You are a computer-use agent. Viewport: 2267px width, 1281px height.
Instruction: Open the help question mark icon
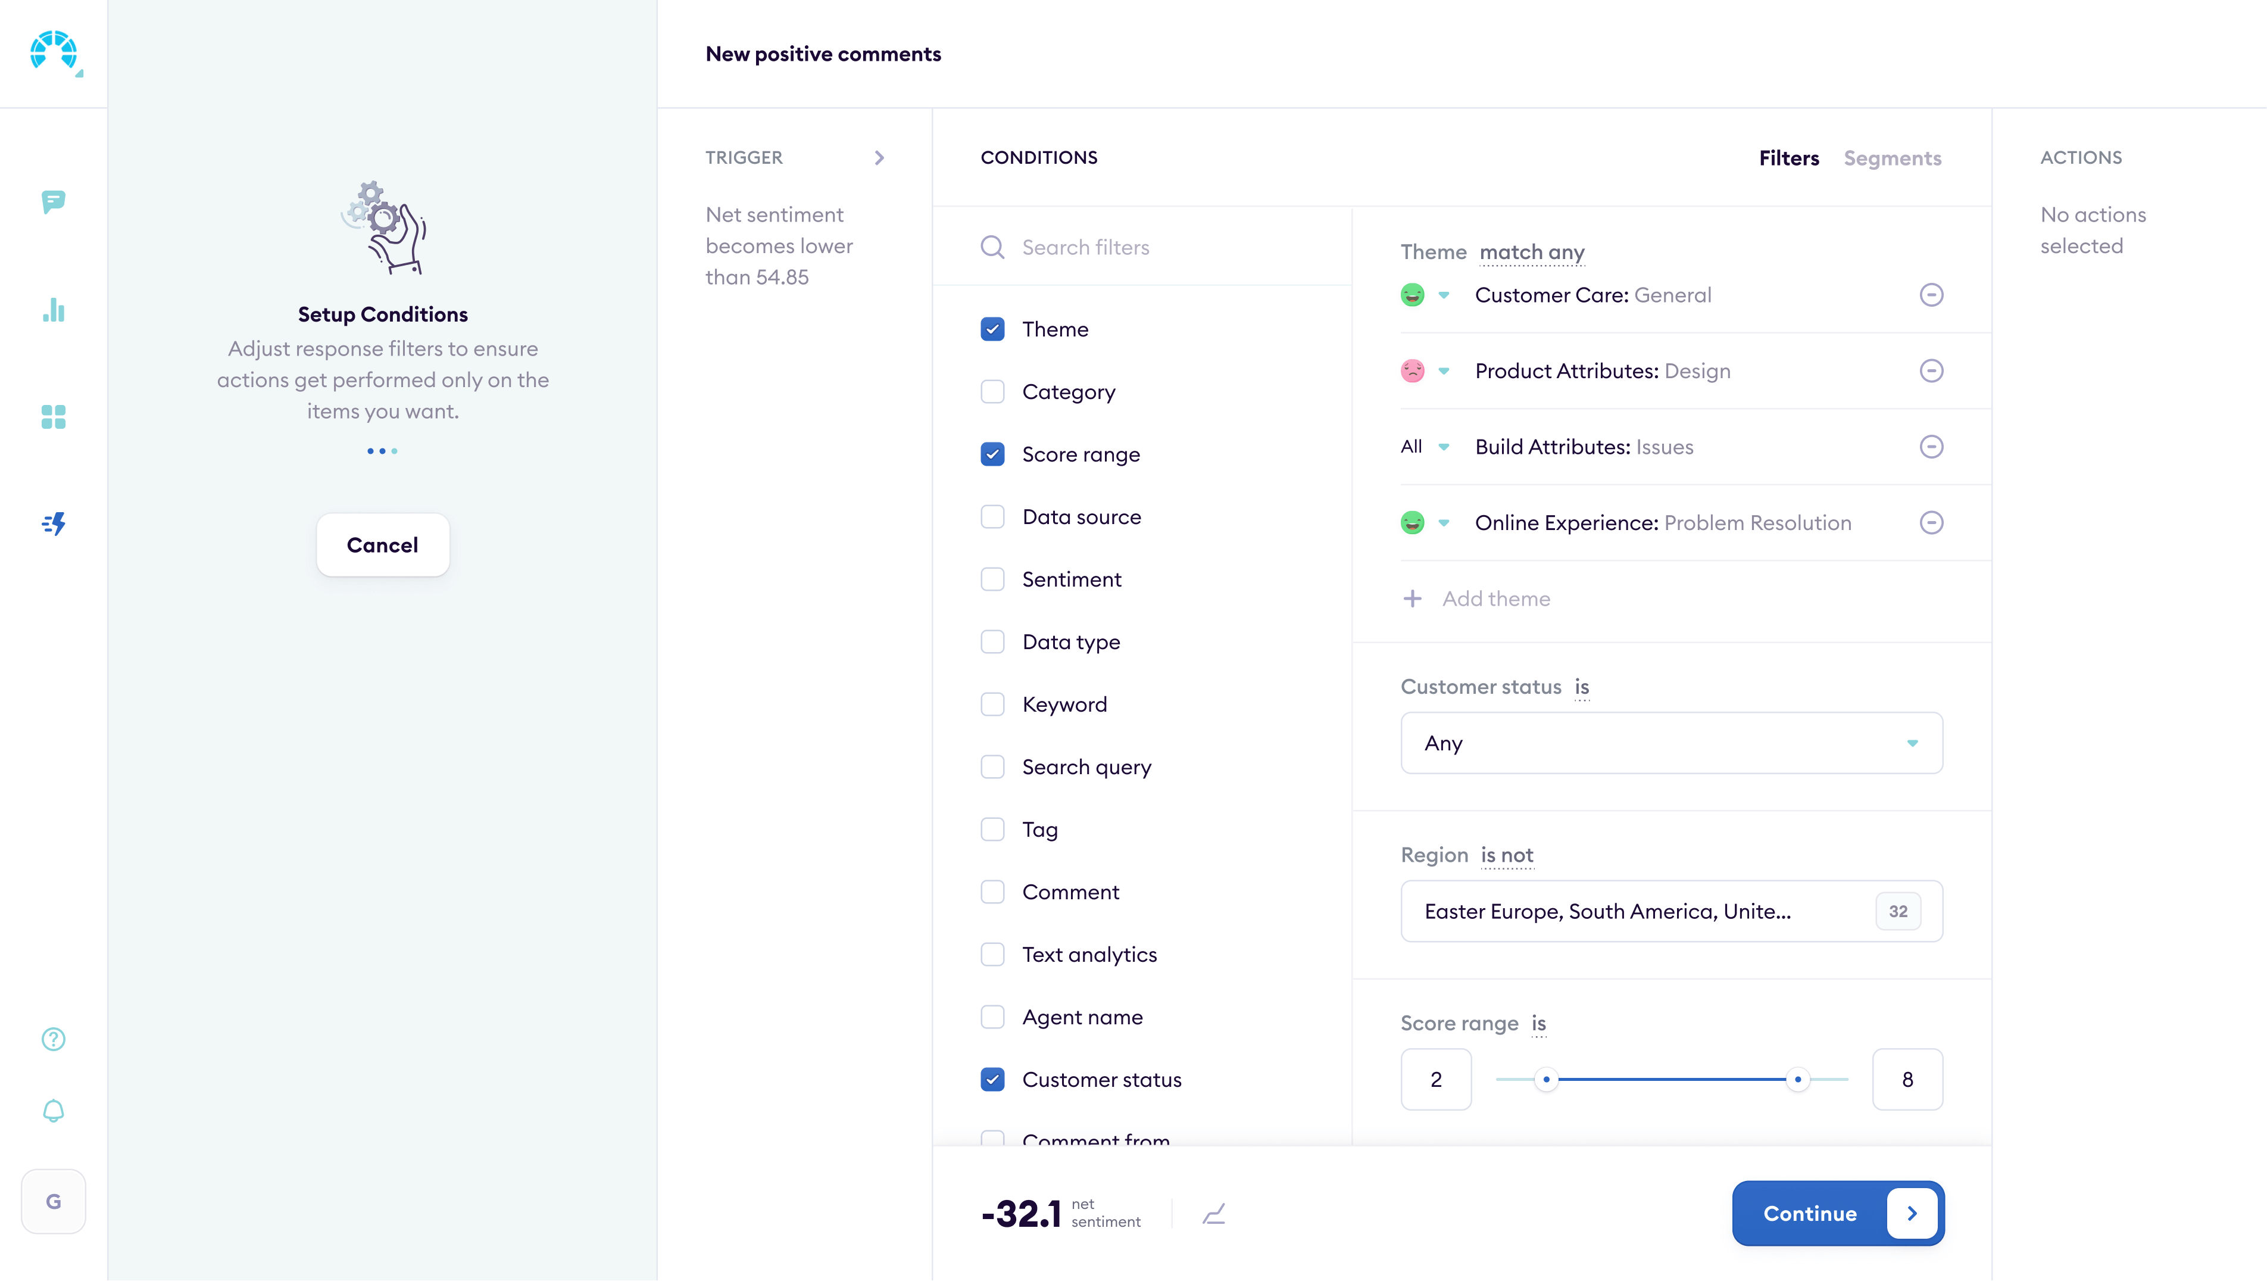pos(53,1040)
